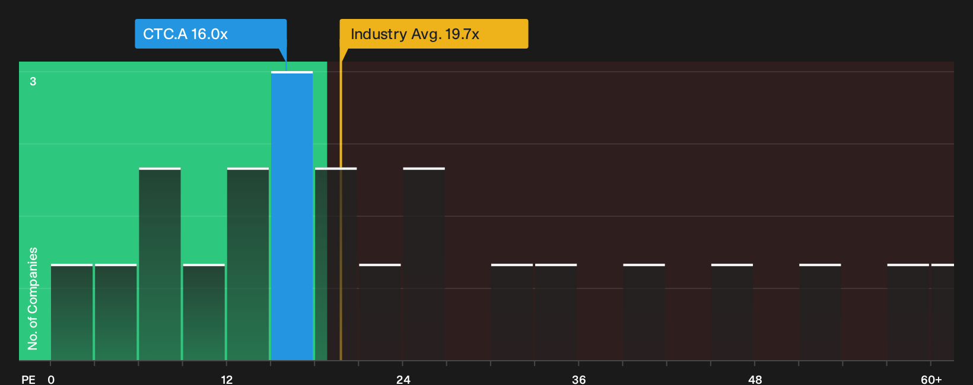Image resolution: width=973 pixels, height=385 pixels.
Task: Click the '48' tick label on x-axis
Action: click(x=755, y=379)
